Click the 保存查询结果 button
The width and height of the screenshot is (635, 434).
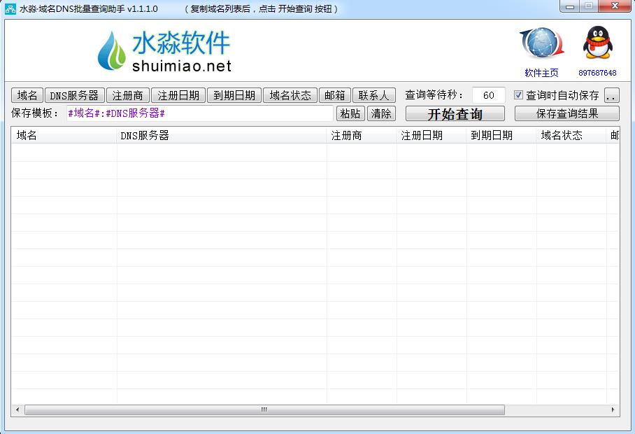click(x=566, y=113)
